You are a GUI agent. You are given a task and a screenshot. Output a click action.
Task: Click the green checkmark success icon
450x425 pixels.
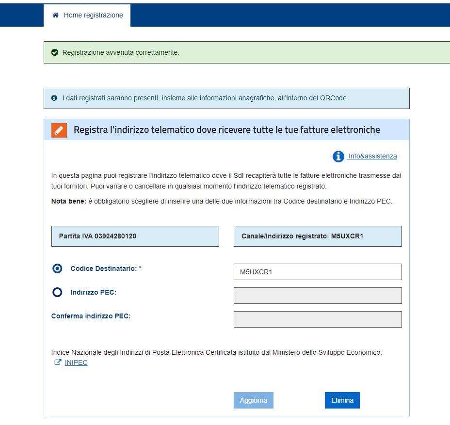pos(55,52)
